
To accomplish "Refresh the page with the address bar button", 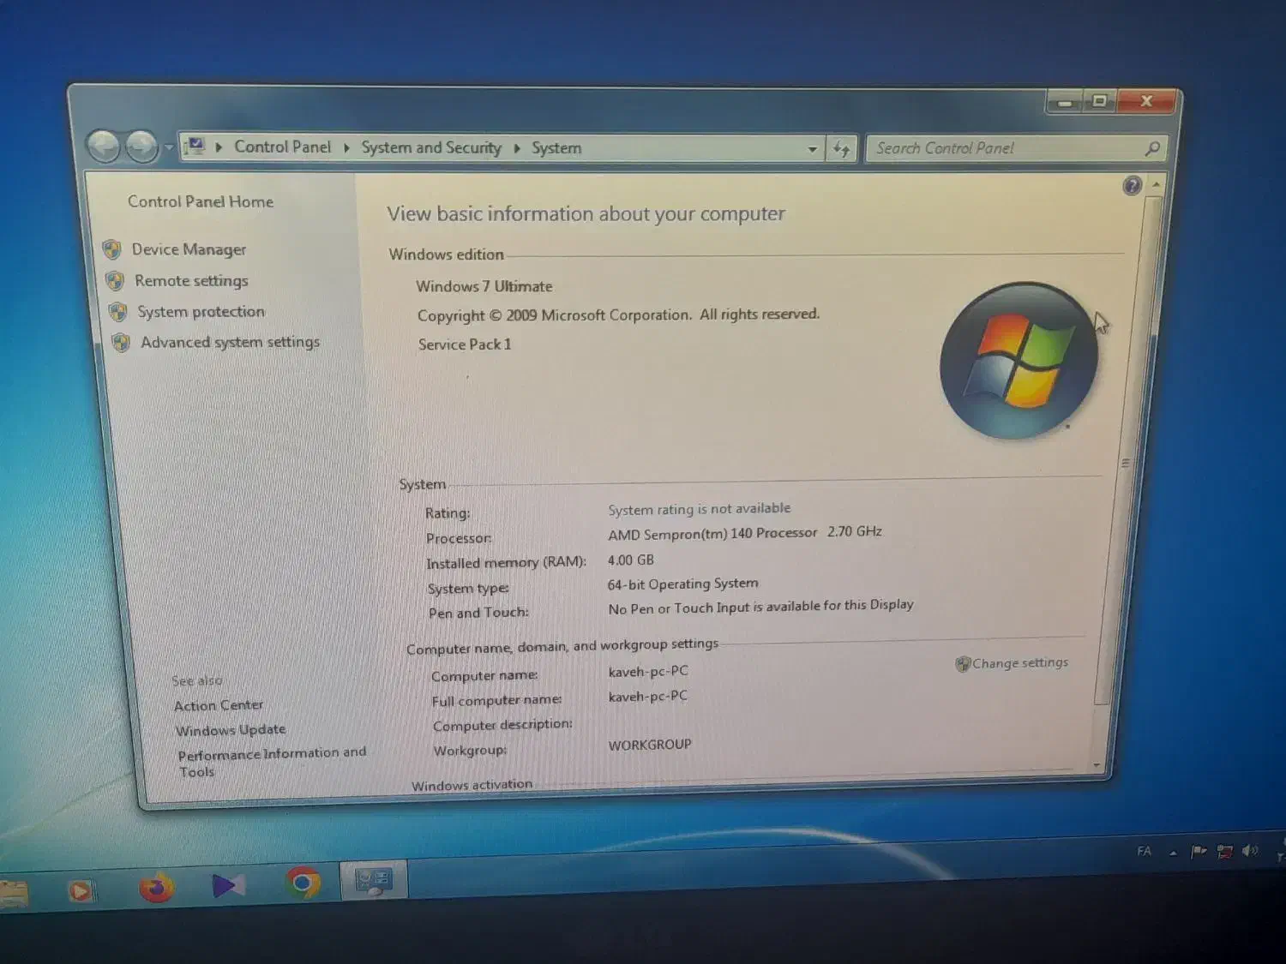I will [x=841, y=149].
